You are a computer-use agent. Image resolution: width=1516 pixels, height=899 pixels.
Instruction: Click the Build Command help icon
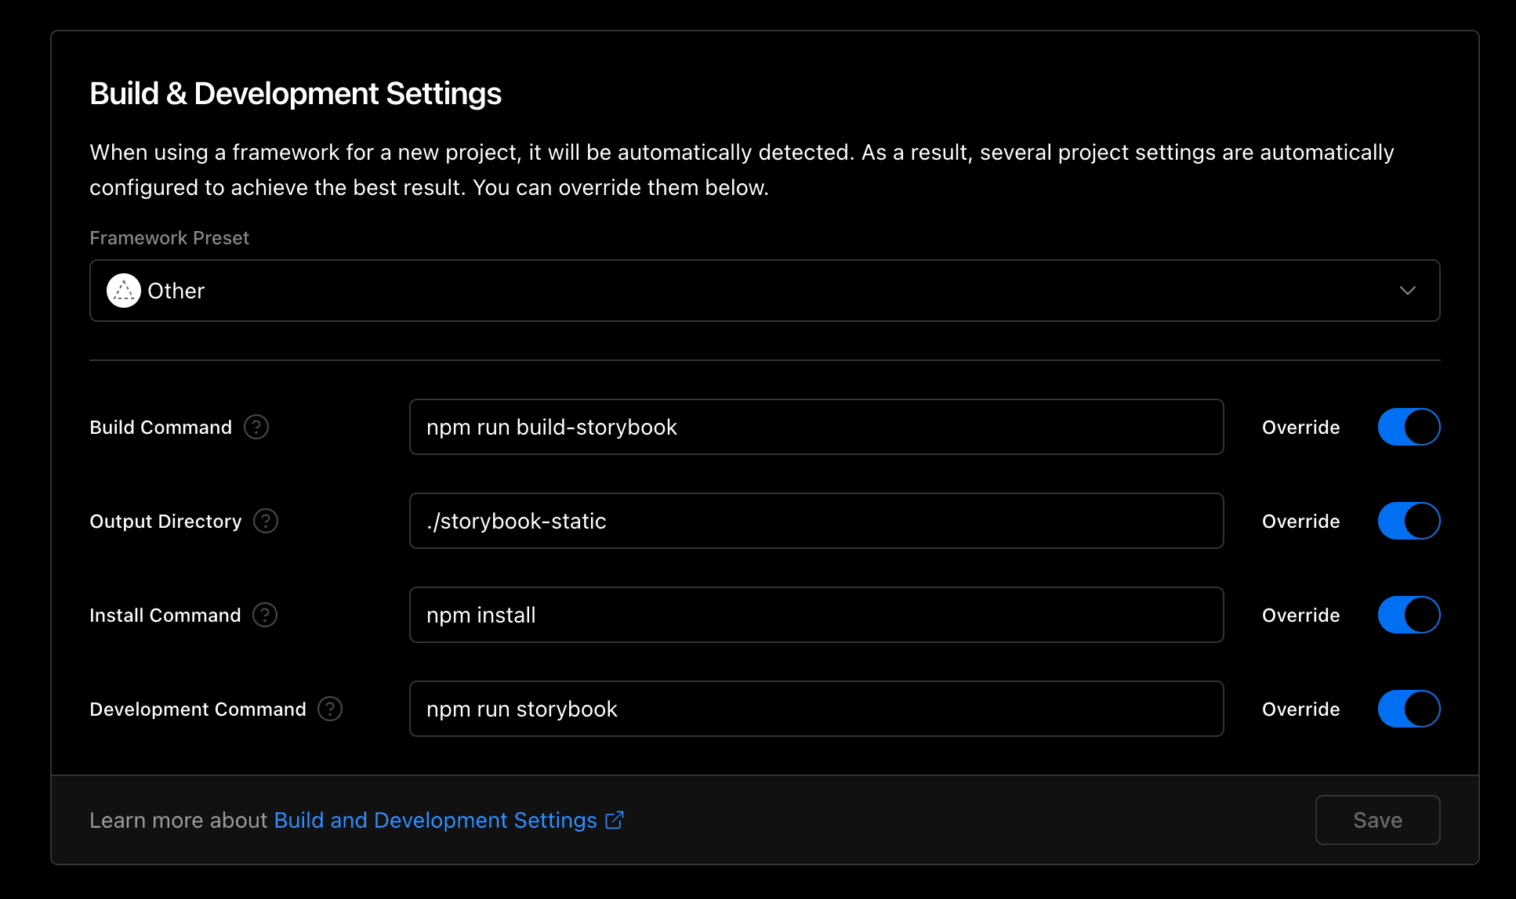pyautogui.click(x=256, y=427)
